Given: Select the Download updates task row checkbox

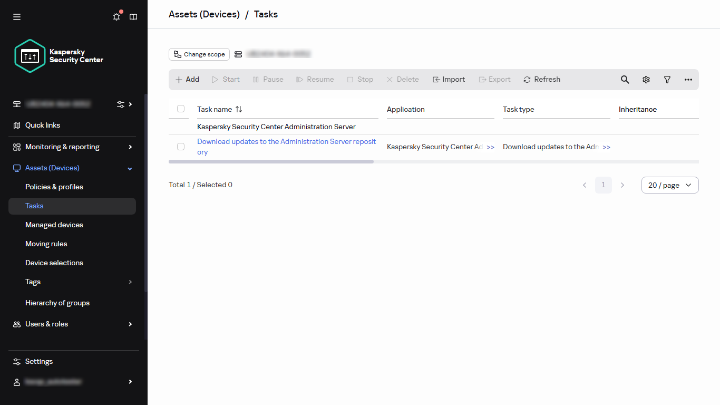Looking at the screenshot, I should pyautogui.click(x=181, y=147).
